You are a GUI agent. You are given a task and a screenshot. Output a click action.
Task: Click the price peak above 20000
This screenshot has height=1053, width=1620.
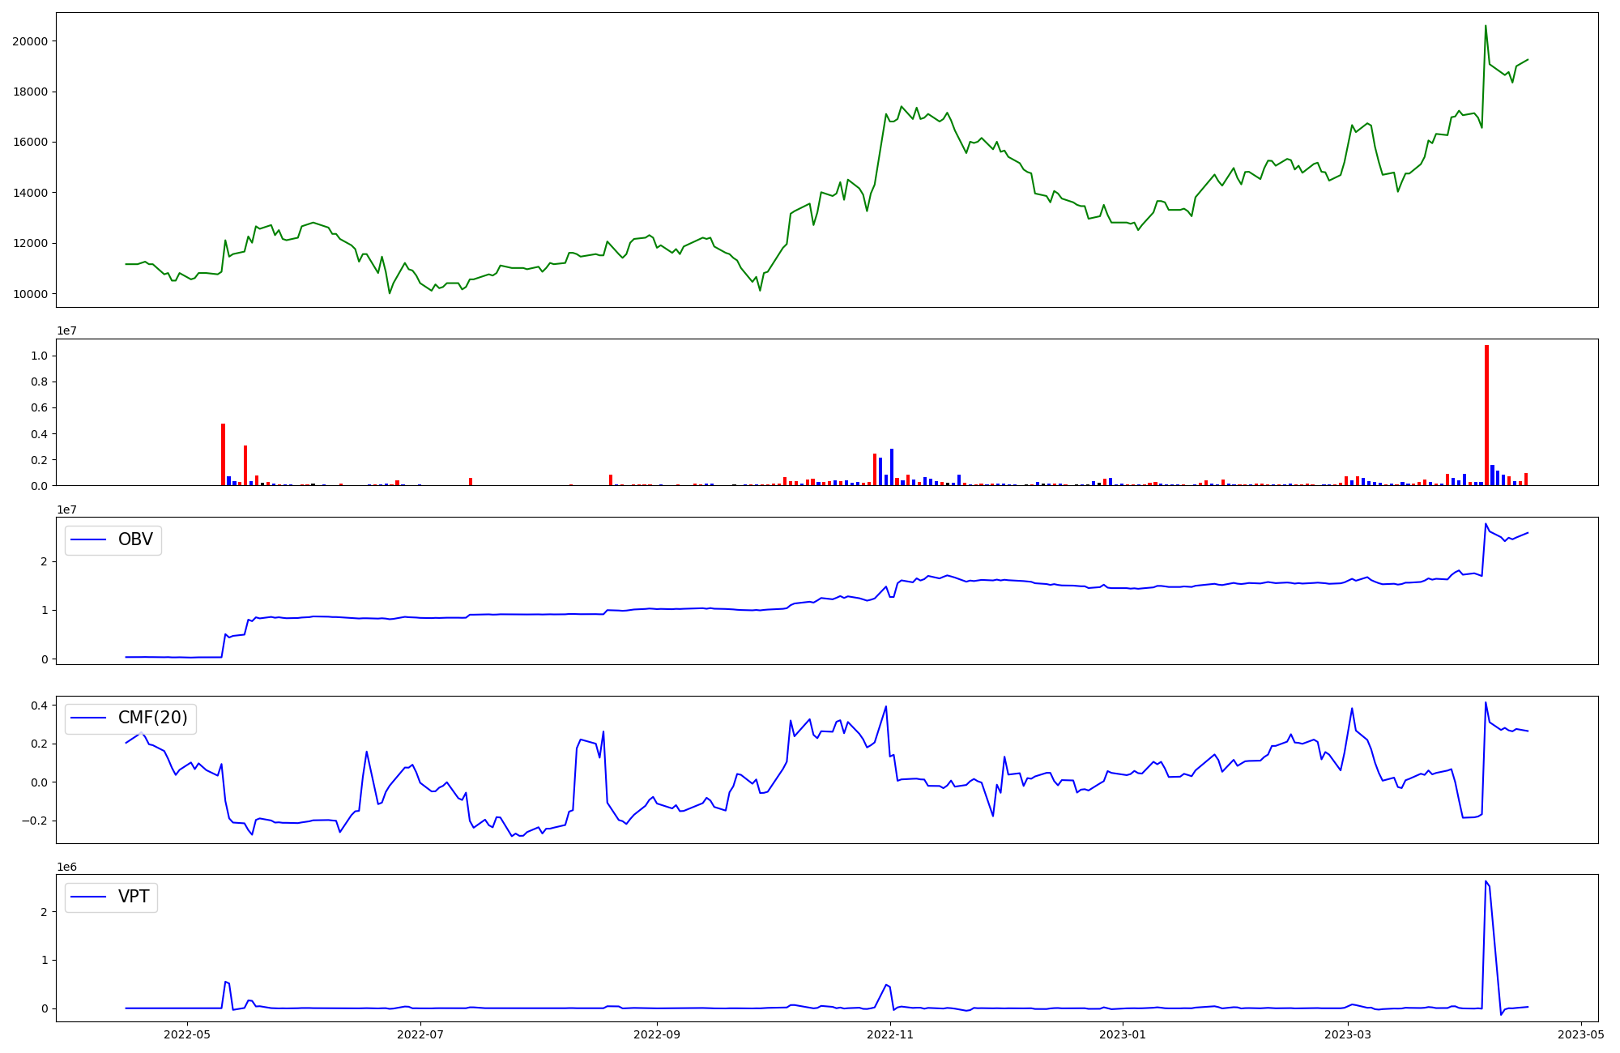pos(1485,26)
